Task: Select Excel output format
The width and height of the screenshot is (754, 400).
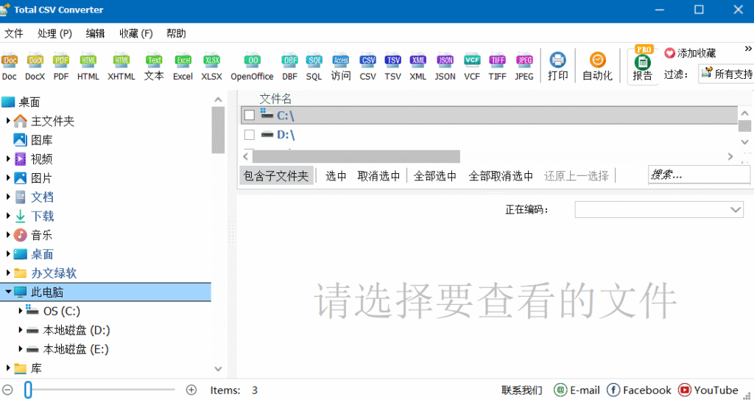Action: 183,66
